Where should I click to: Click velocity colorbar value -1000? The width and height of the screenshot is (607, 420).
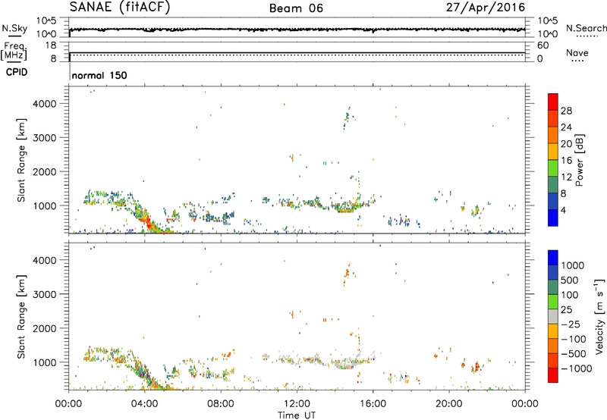coord(577,368)
